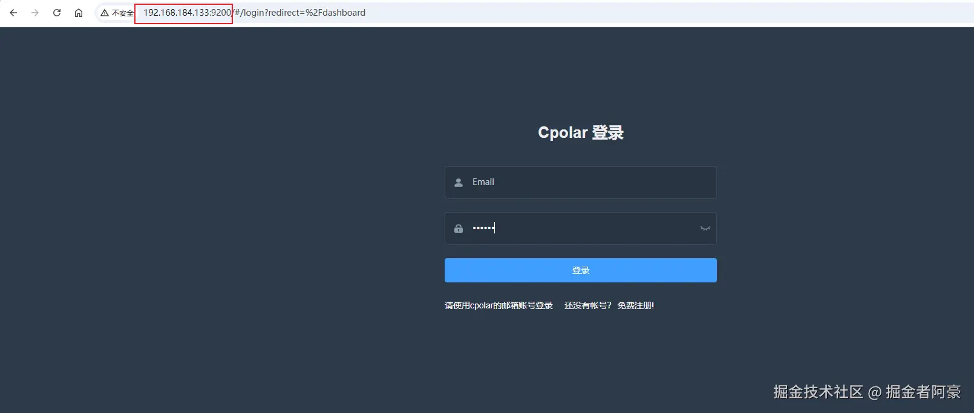Reload the Cpolar login page
This screenshot has height=413, width=974.
[x=57, y=13]
